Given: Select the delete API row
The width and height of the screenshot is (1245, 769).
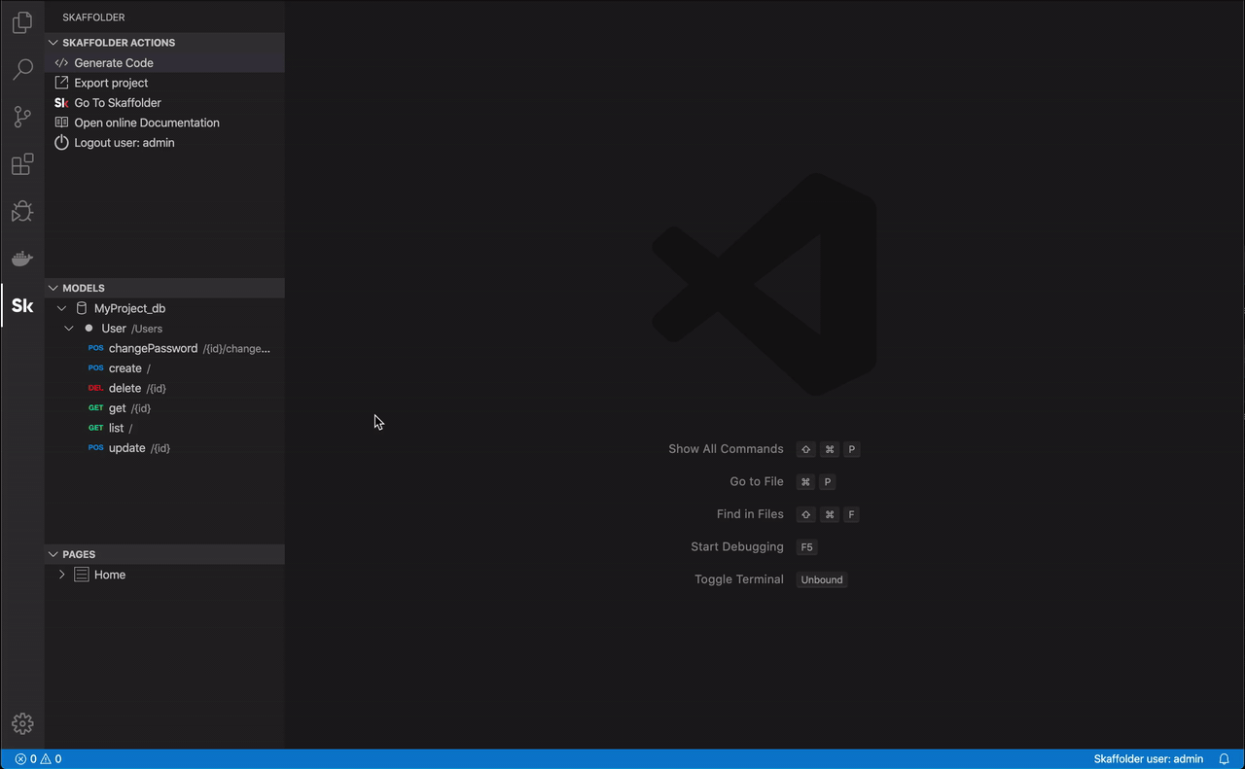Looking at the screenshot, I should click(164, 388).
